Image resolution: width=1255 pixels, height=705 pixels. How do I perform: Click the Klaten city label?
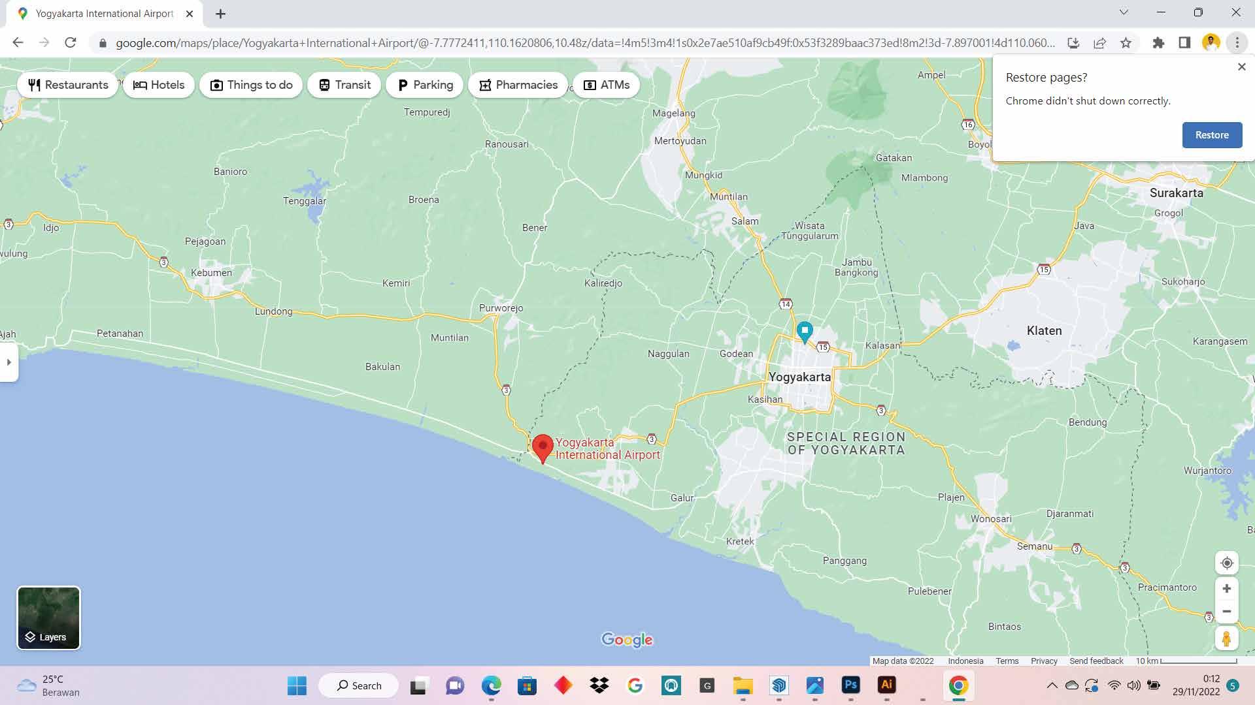1044,331
